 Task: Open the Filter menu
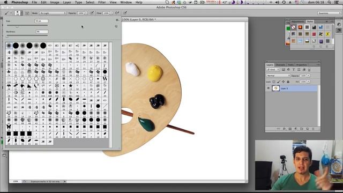(102, 2)
